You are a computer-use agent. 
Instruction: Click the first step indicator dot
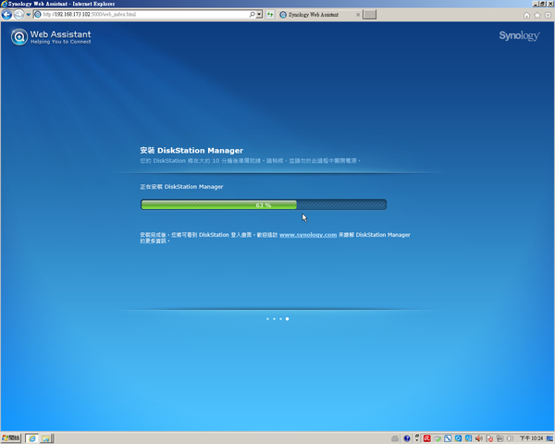267,319
